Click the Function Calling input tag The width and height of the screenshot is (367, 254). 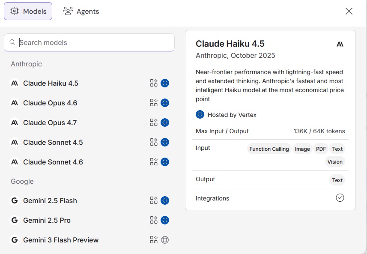click(x=269, y=149)
